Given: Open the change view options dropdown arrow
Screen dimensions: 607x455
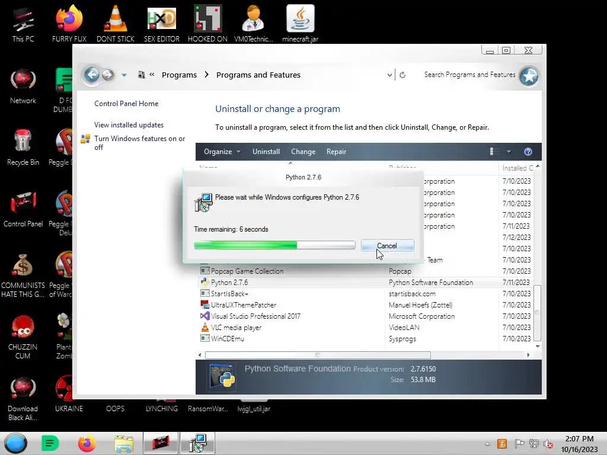Looking at the screenshot, I should [x=509, y=152].
